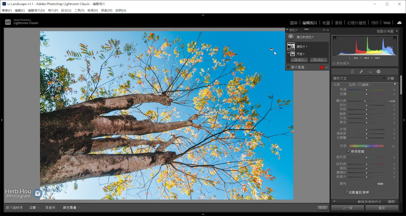Open the 顏色覆疊 overlay mode dropdown
This screenshot has width=406, height=216.
(x=71, y=208)
